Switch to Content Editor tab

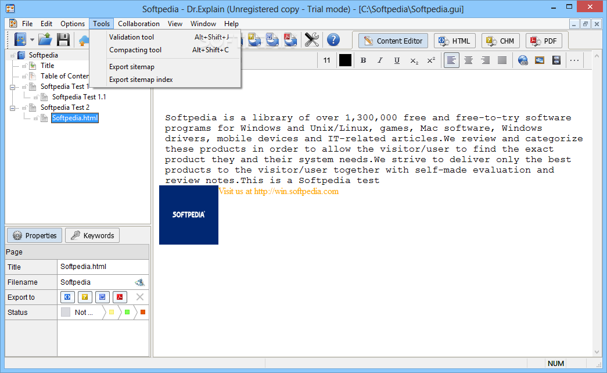pyautogui.click(x=393, y=41)
